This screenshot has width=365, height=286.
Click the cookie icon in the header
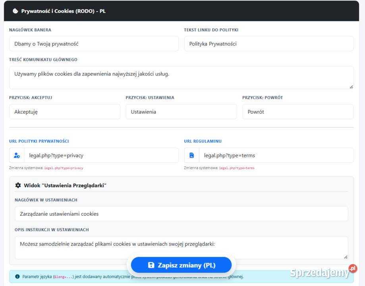[x=15, y=12]
